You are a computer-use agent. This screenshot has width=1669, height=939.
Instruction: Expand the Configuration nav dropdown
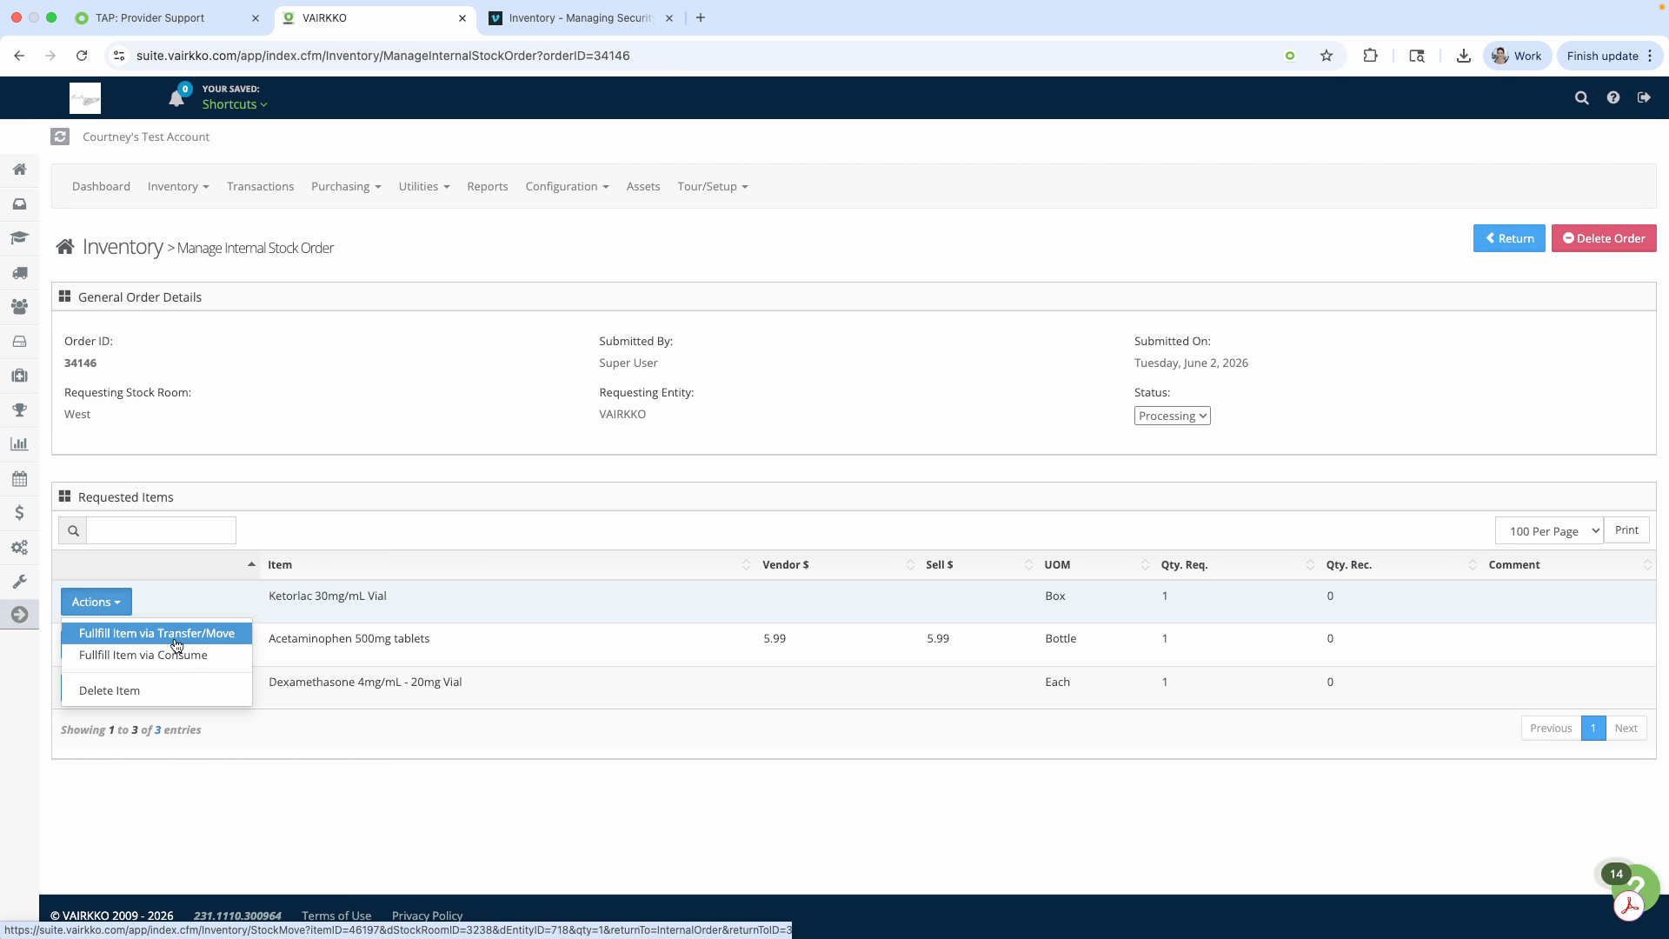(567, 186)
